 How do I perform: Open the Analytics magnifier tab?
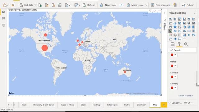coord(186,44)
